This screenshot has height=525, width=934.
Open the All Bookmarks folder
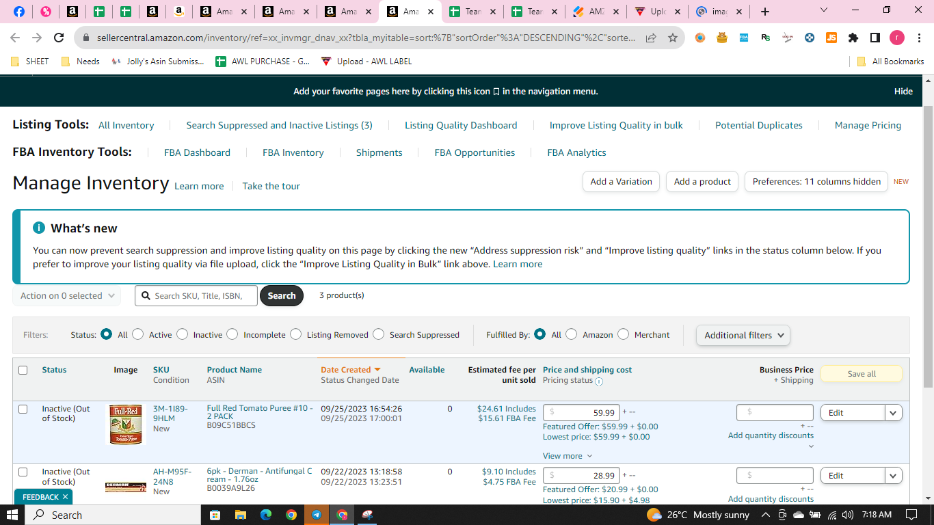coord(890,62)
